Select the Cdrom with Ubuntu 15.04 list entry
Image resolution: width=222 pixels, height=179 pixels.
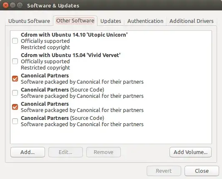(111, 61)
